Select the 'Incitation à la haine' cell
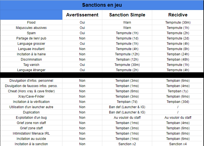204x146 pixels. (x=31, y=54)
